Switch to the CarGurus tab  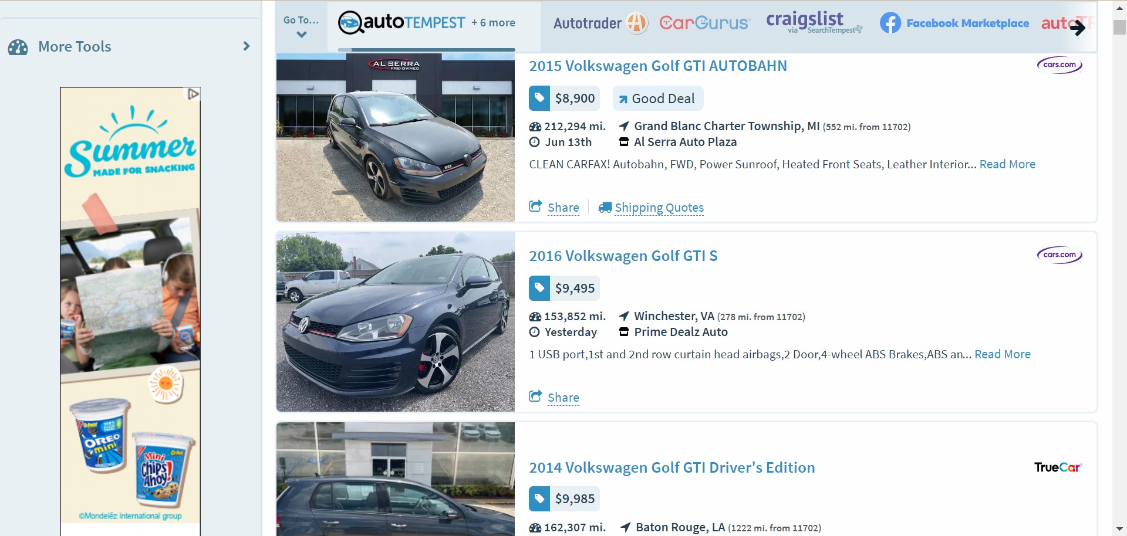point(704,23)
